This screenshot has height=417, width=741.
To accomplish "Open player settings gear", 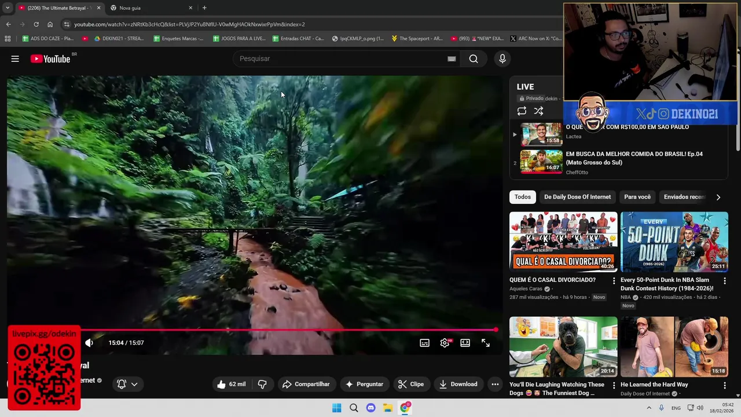I will 445,343.
